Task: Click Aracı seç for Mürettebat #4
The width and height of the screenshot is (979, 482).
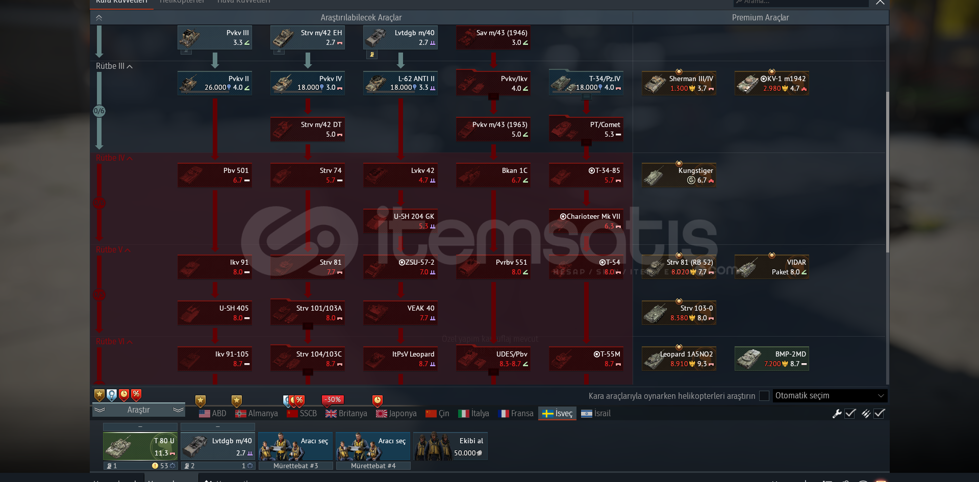Action: pyautogui.click(x=373, y=446)
